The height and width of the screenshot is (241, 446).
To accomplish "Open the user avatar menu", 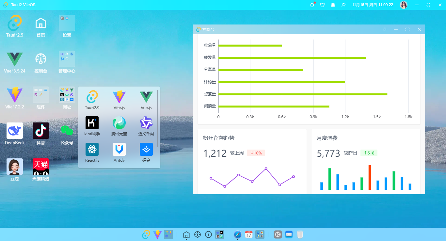I will coord(404,5).
